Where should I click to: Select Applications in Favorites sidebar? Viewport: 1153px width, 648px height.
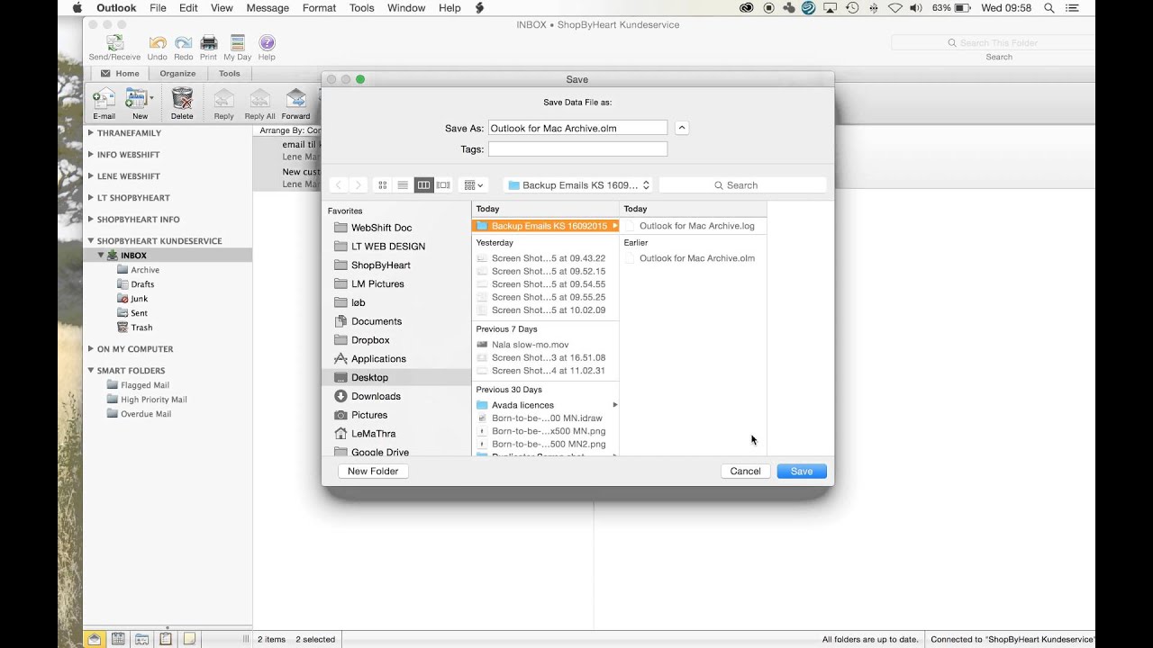(396, 358)
